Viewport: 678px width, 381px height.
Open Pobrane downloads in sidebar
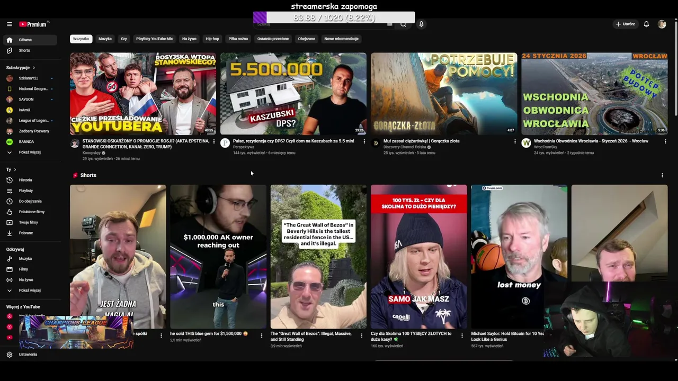[x=30, y=233]
